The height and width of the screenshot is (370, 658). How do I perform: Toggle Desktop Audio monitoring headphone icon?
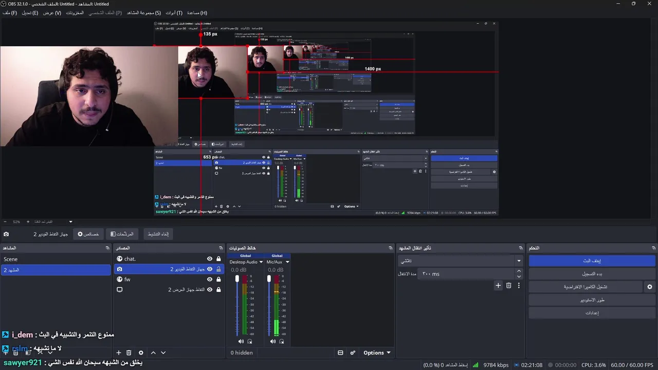coord(250,341)
